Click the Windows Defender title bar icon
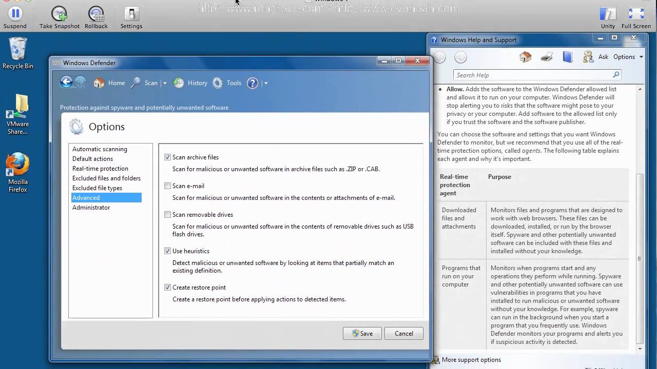The height and width of the screenshot is (369, 657). coord(56,63)
